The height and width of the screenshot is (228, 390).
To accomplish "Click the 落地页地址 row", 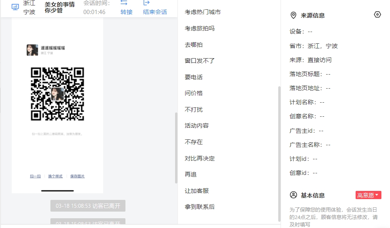I will (310, 88).
